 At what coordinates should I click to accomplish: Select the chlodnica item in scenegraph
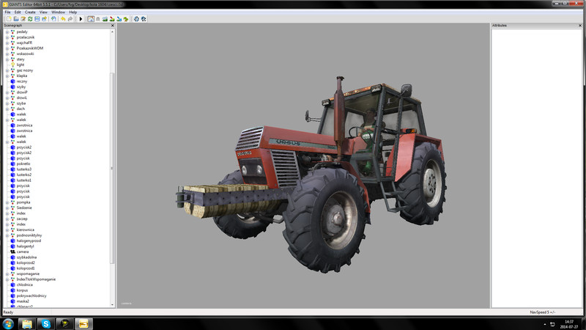pyautogui.click(x=25, y=285)
